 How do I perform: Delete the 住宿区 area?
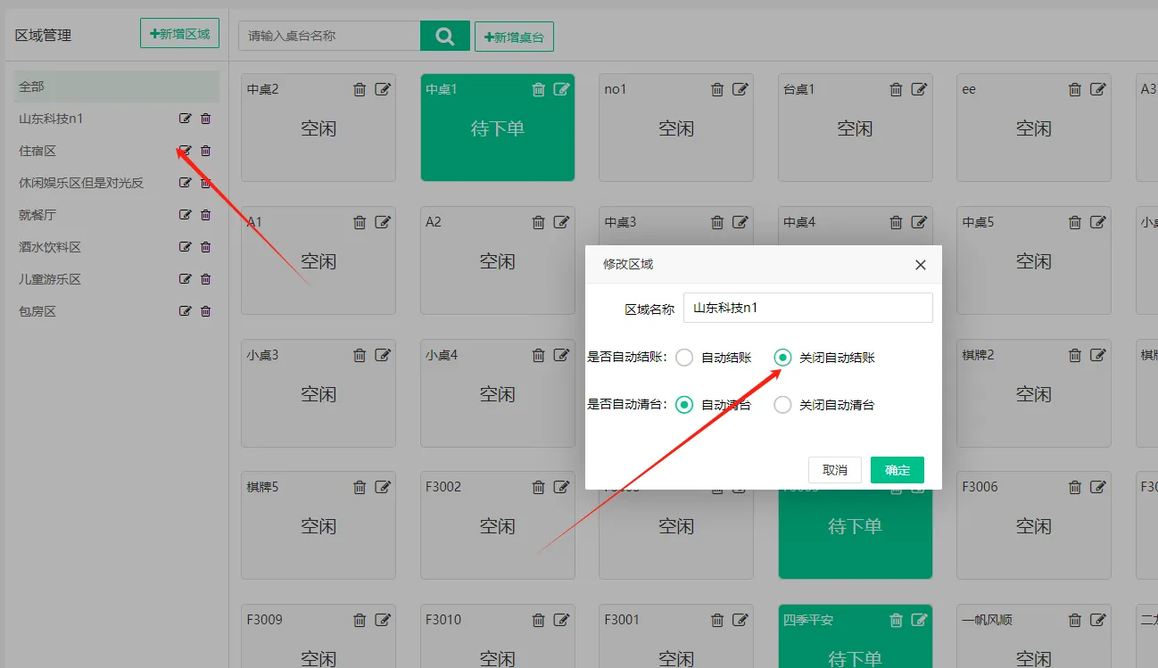tap(206, 151)
